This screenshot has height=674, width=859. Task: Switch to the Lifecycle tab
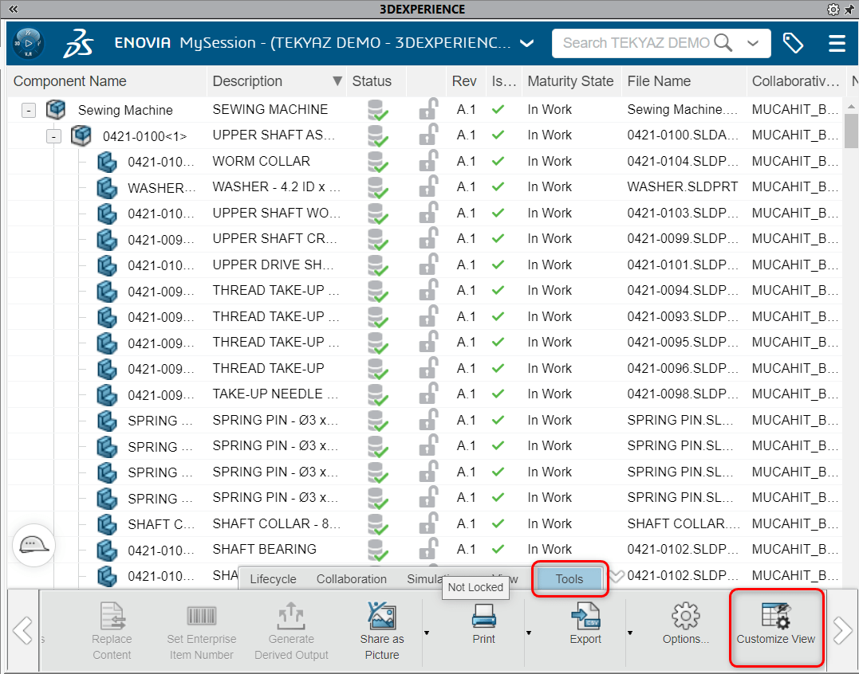[273, 579]
